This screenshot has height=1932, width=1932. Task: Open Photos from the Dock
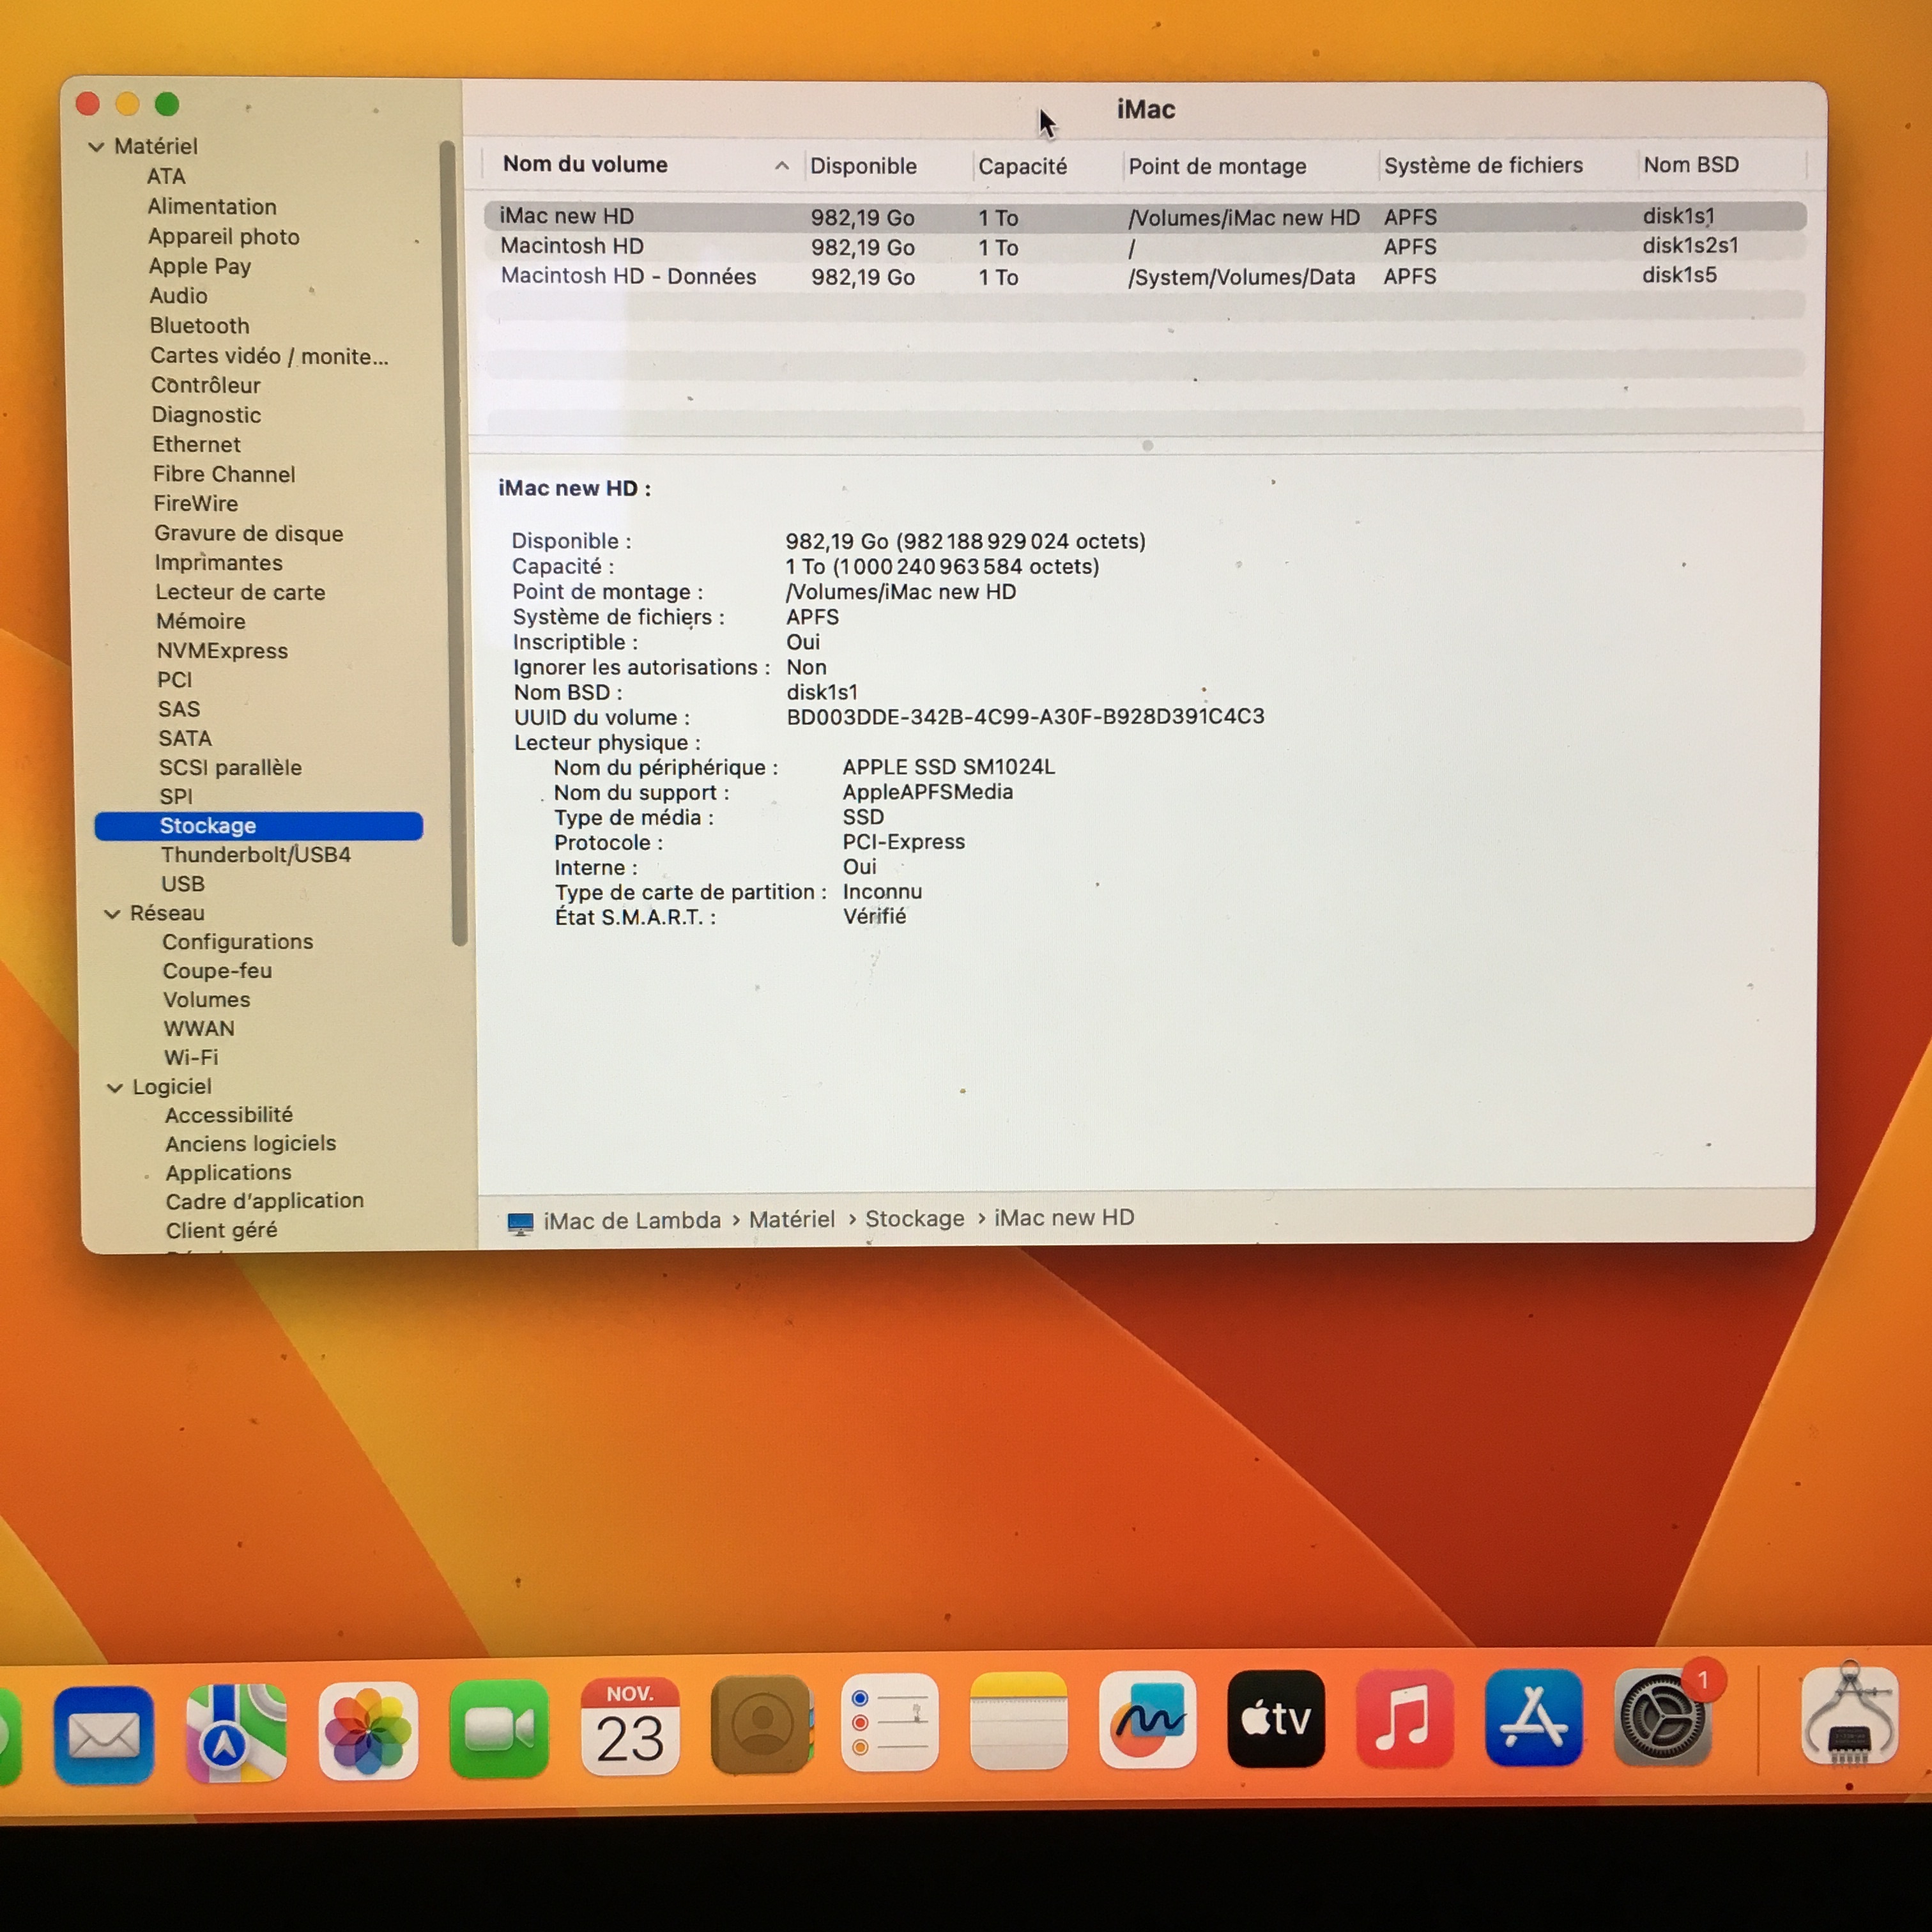pos(368,1731)
